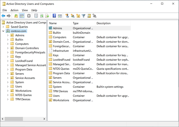Click the Back arrow in the toolbar
Image resolution: width=179 pixels, height=127 pixels.
coord(3,16)
